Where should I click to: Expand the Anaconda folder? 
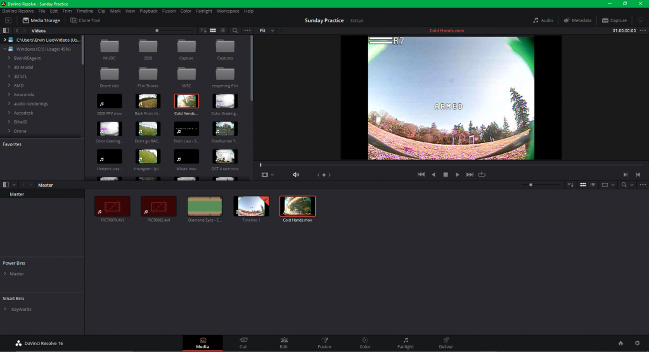(x=9, y=94)
